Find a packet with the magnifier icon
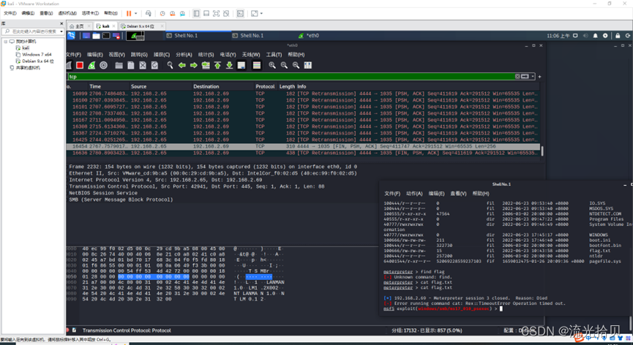 click(170, 65)
